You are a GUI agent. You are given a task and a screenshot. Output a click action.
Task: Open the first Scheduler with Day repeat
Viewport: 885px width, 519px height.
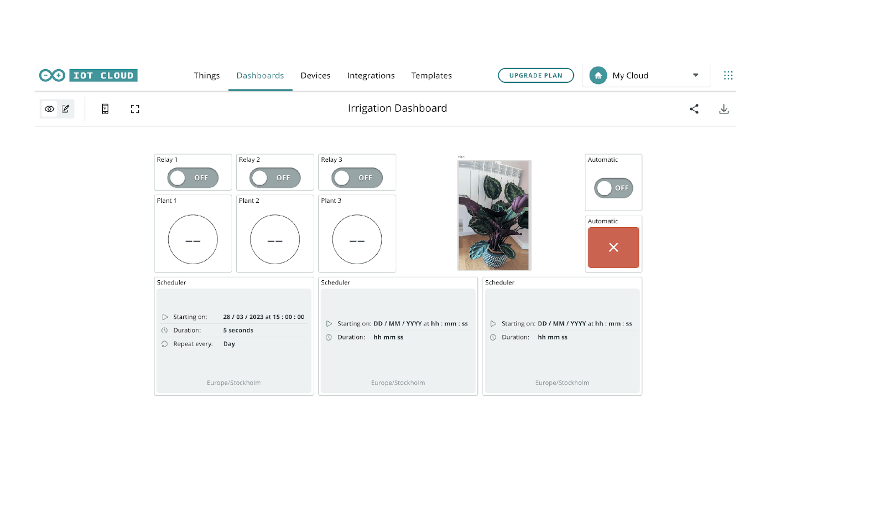click(x=234, y=336)
